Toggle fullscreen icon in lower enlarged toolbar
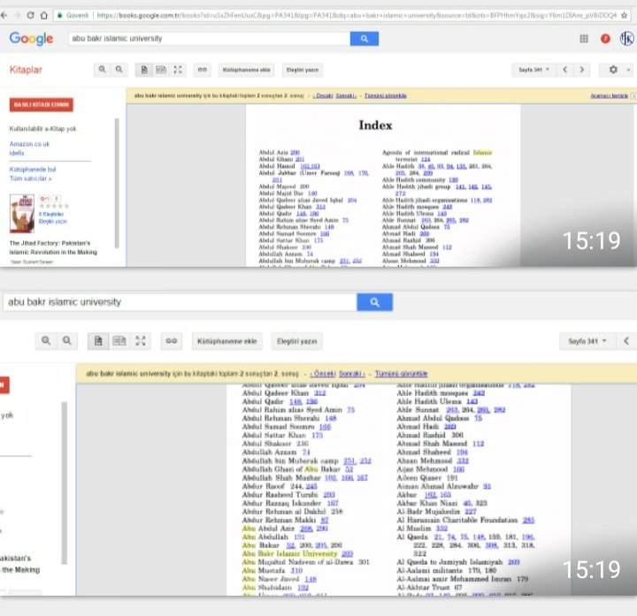Image resolution: width=637 pixels, height=616 pixels. [x=141, y=341]
